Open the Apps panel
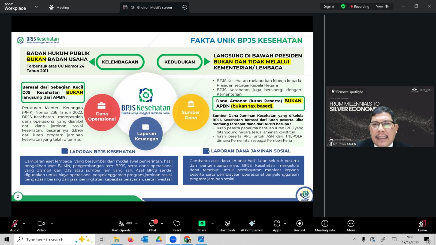This screenshot has width=436, height=245. pos(277,226)
